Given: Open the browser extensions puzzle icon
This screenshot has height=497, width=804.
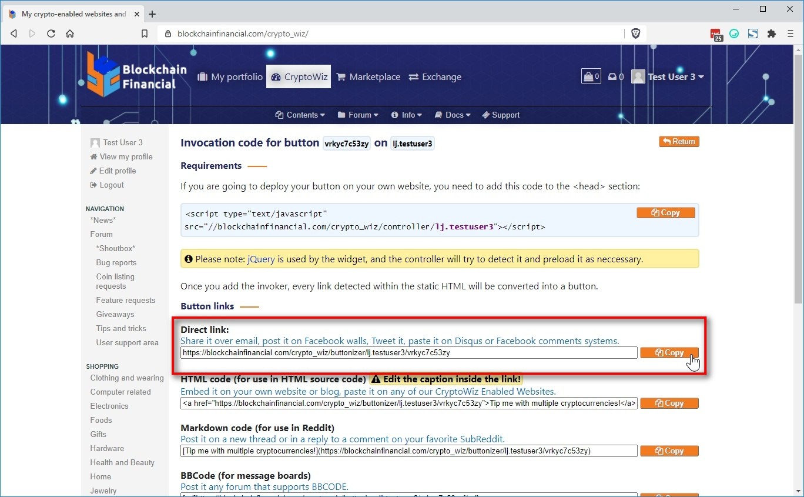Looking at the screenshot, I should coord(772,34).
